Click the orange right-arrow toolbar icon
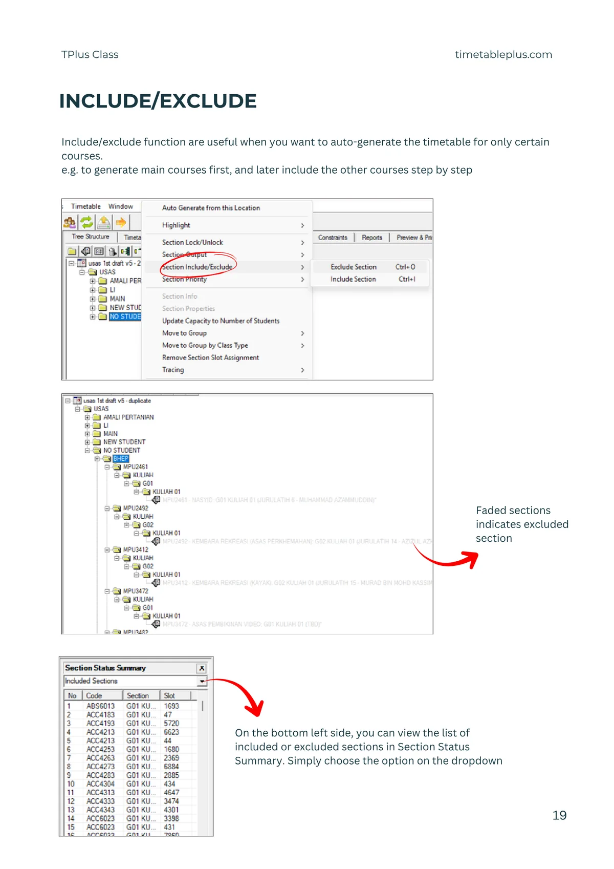614x869 pixels. (121, 222)
